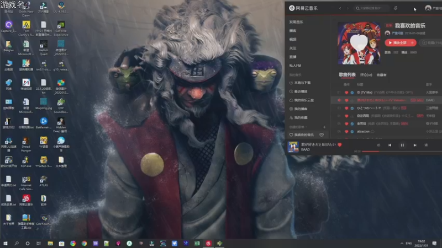Open File Explorer from the taskbar
The width and height of the screenshot is (442, 248).
(50, 243)
